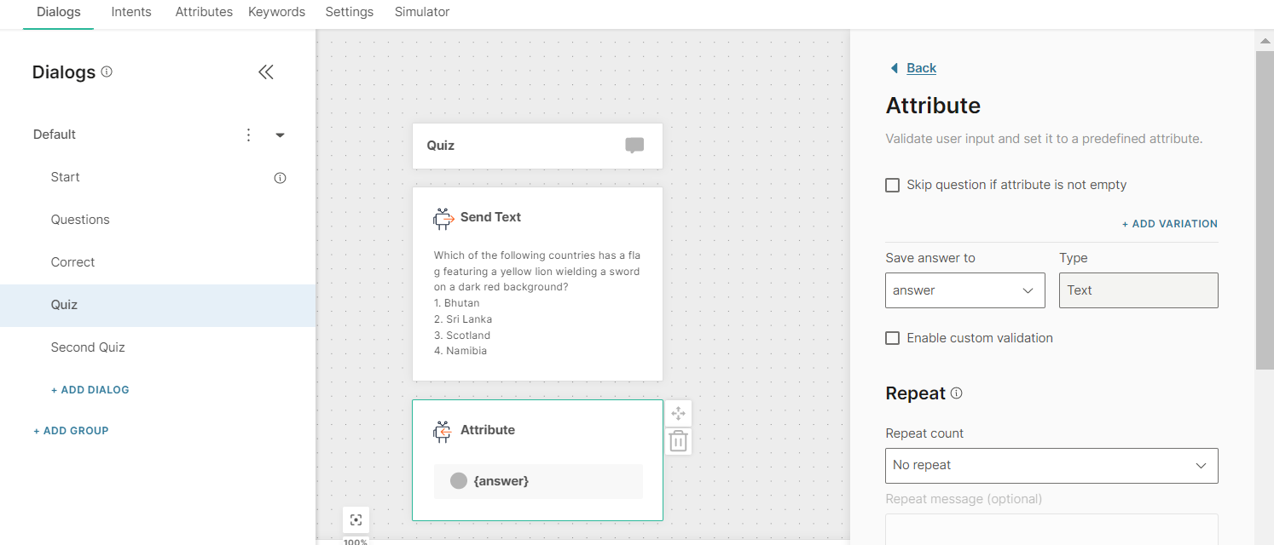The height and width of the screenshot is (545, 1274).
Task: Open the Save answer to dropdown
Action: click(964, 290)
